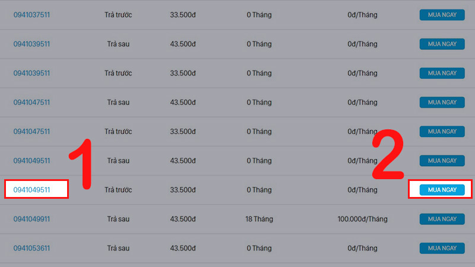Open phone number 0941037511 link
The height and width of the screenshot is (267, 475).
click(31, 15)
